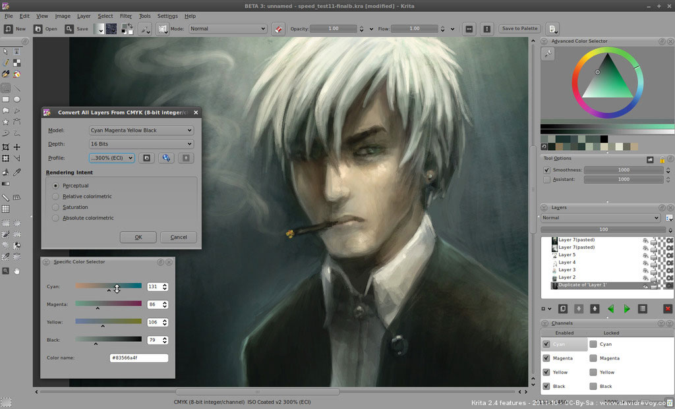Click the eraser mode toggle in the toolbar
The width and height of the screenshot is (675, 409).
(279, 28)
